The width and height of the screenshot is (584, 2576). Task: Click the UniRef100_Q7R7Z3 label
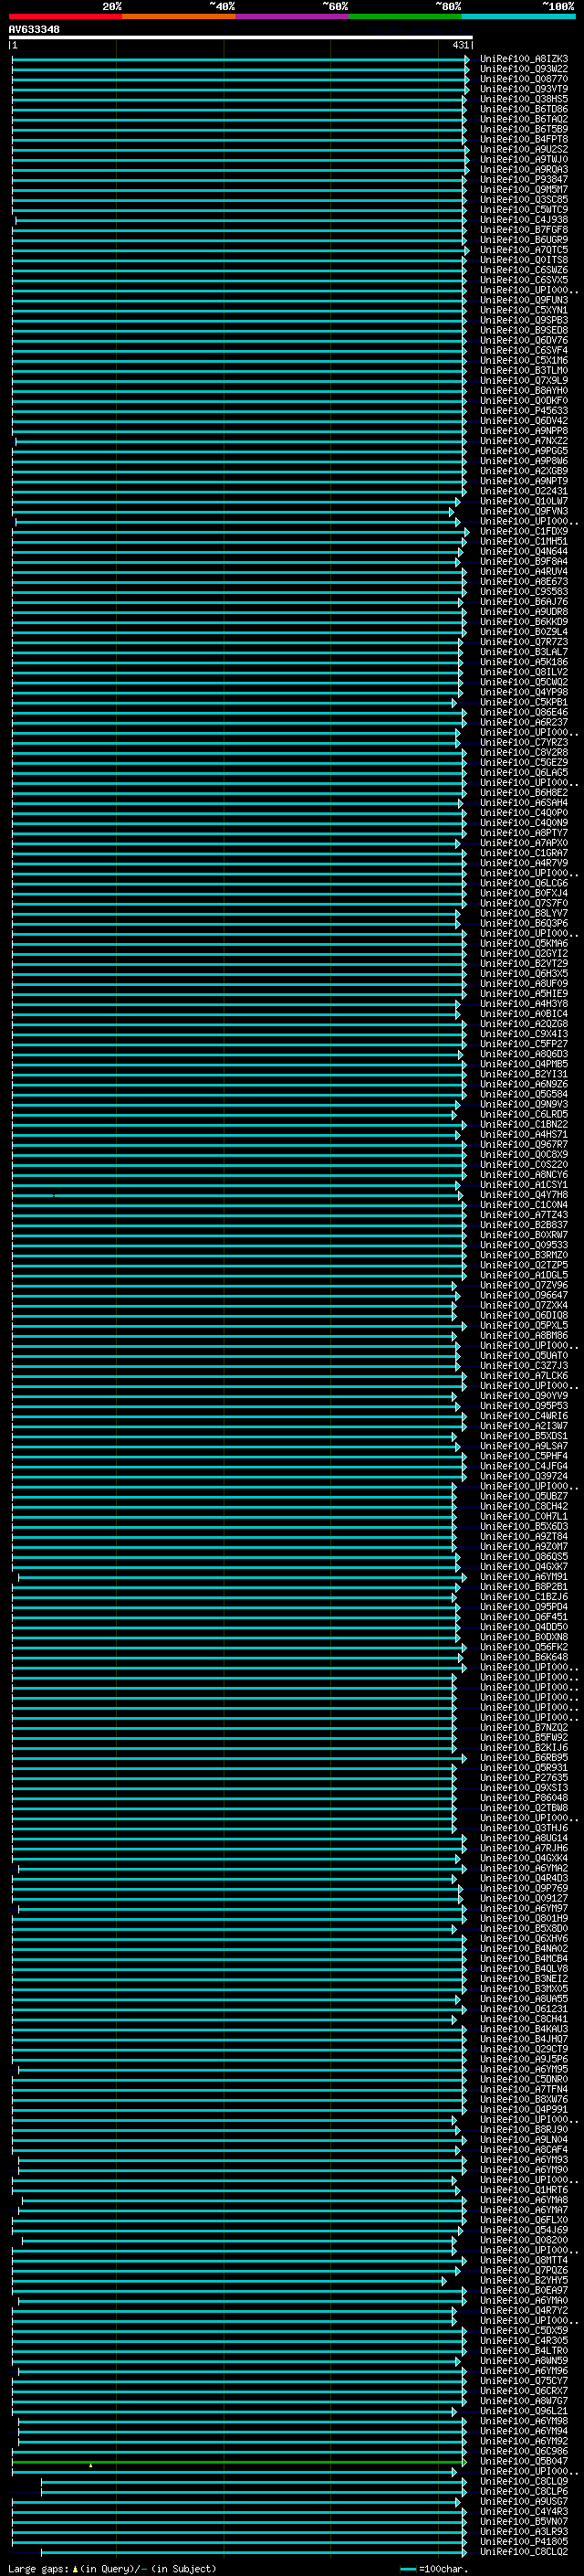524,642
